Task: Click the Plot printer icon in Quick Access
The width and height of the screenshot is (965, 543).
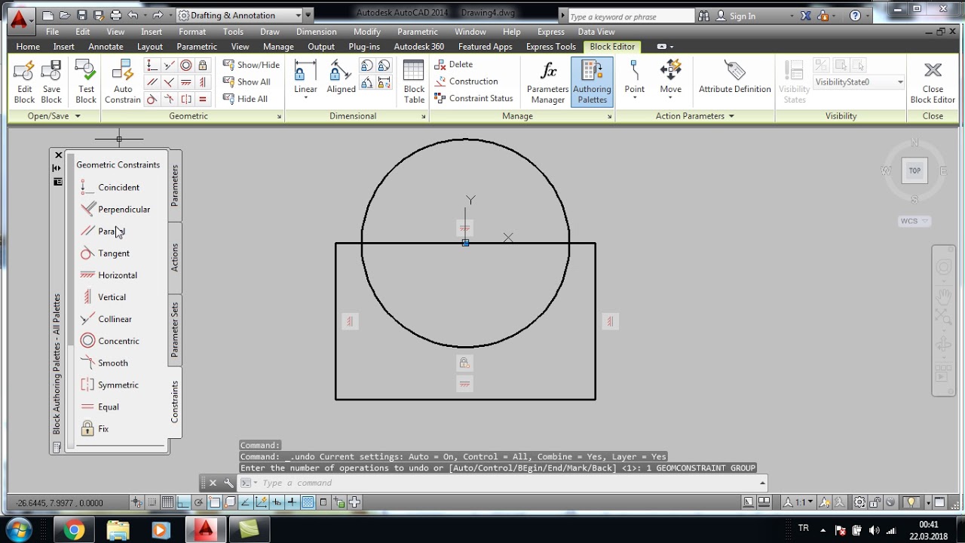Action: [x=115, y=15]
